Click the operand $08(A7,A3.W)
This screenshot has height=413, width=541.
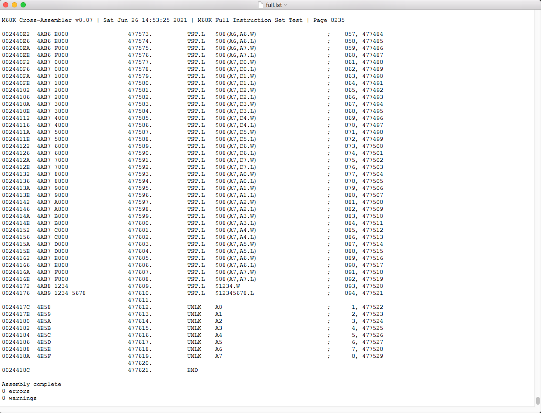coord(236,216)
